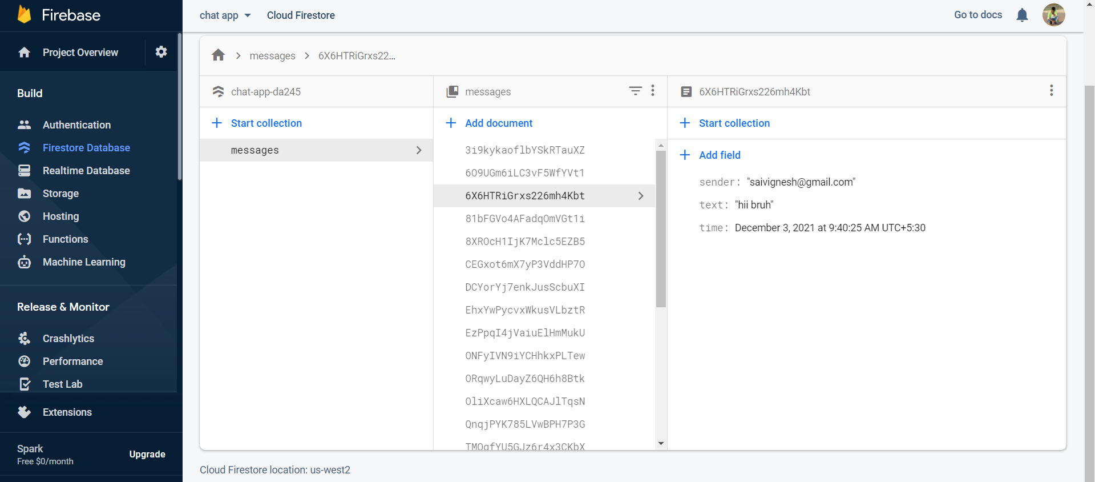Click plus icon beside Add document
Image resolution: width=1095 pixels, height=482 pixels.
[x=451, y=123]
